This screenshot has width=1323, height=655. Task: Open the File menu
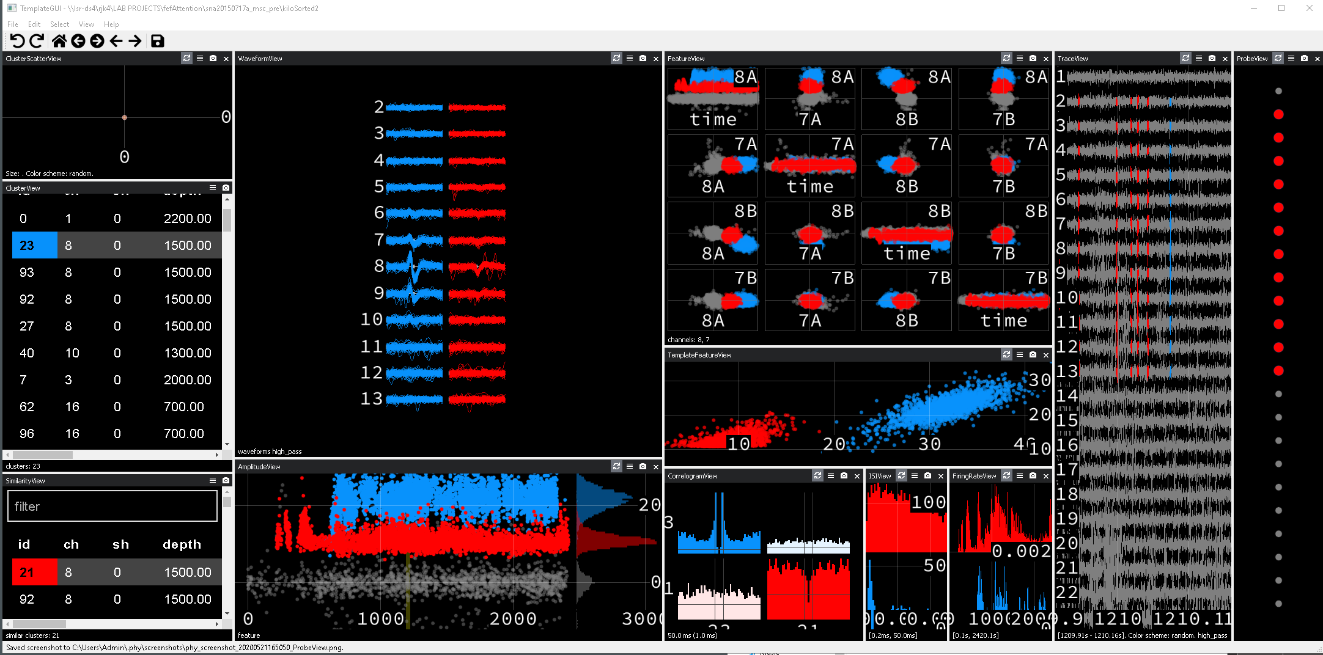pyautogui.click(x=12, y=24)
